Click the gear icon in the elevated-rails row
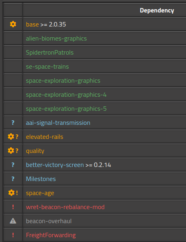 point(11,136)
